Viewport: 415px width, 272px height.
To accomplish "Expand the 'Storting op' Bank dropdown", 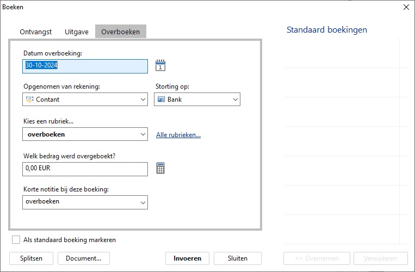I will coord(235,100).
